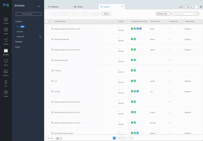Open the rows-per-page dropdown showing 25

click(x=59, y=138)
